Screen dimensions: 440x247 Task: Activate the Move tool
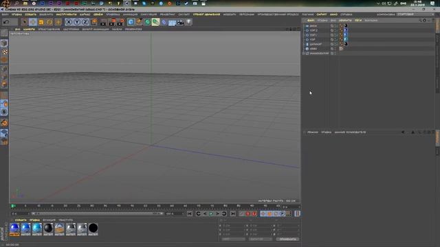point(33,22)
